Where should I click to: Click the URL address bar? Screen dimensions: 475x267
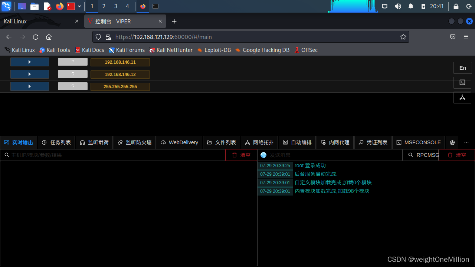tap(250, 37)
